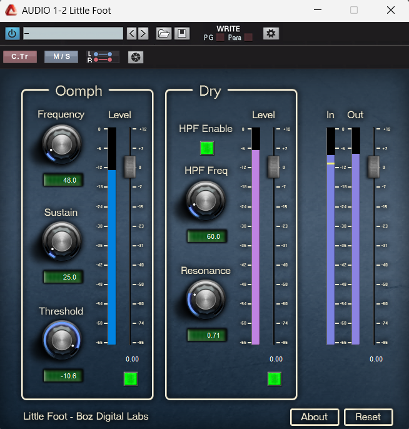Image resolution: width=409 pixels, height=429 pixels.
Task: Toggle the Dry section green enable button
Action: [274, 378]
